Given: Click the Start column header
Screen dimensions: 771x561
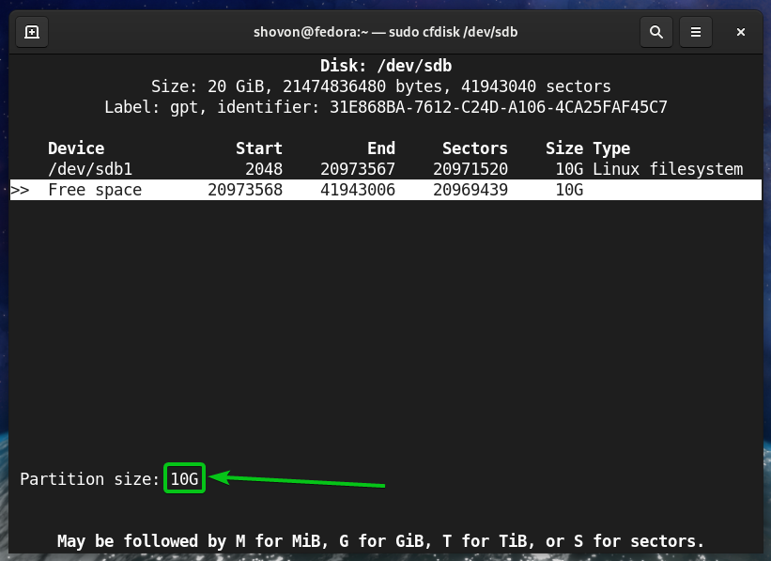Looking at the screenshot, I should point(259,148).
